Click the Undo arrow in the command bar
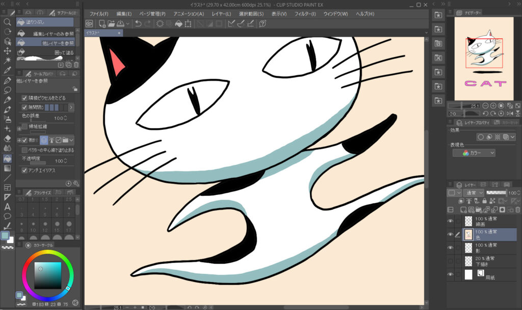This screenshot has width=522, height=310. tap(138, 24)
